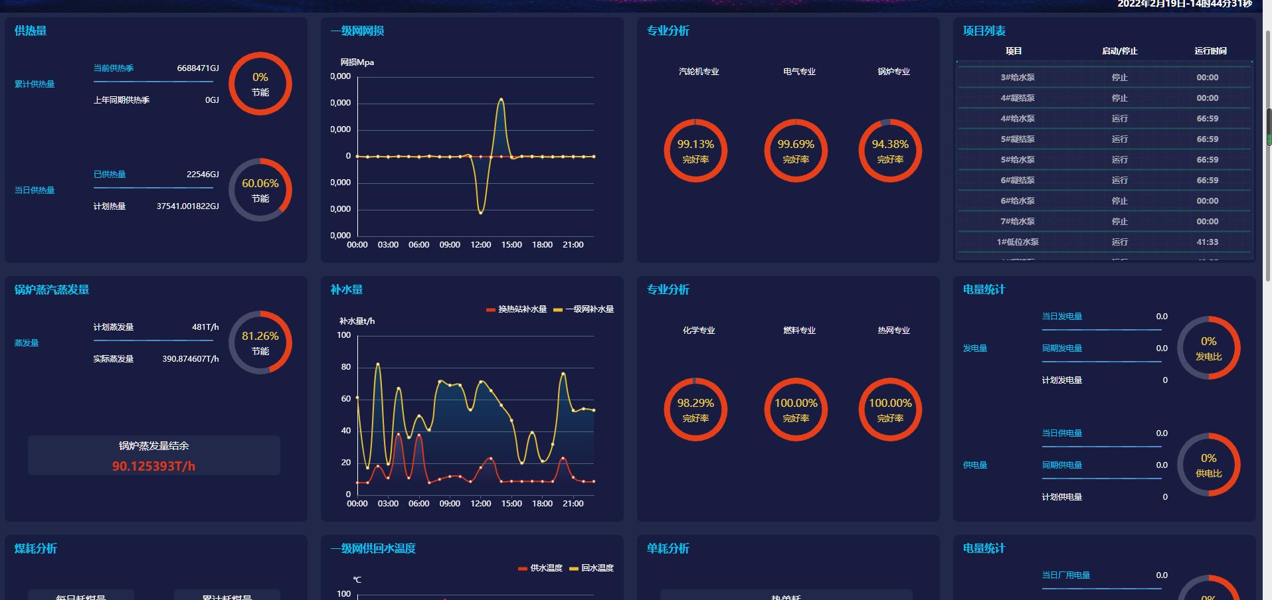Screen dimensions: 1272x600
Task: Click the 已供热量 label
Action: tap(110, 175)
